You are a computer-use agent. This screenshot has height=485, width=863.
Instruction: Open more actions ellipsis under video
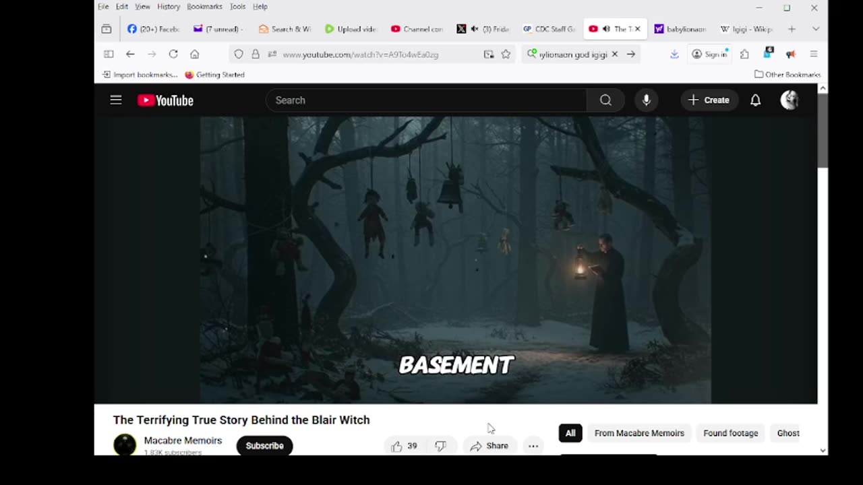pyautogui.click(x=533, y=446)
